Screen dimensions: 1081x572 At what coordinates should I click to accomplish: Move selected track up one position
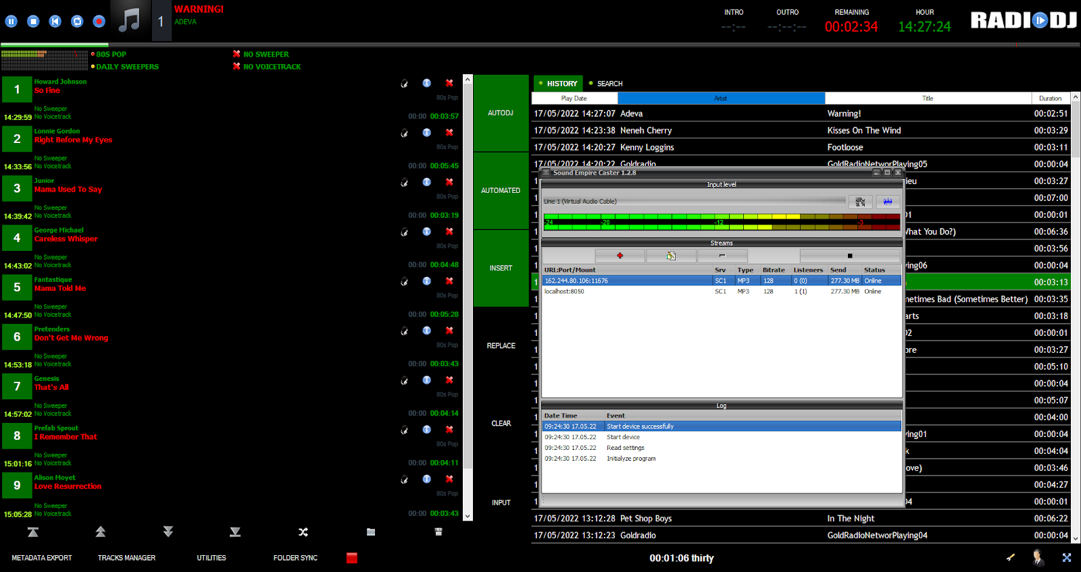[x=101, y=532]
